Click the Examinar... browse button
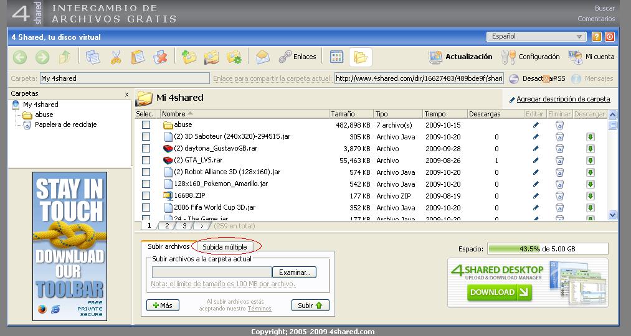The width and height of the screenshot is (631, 336). (x=294, y=272)
